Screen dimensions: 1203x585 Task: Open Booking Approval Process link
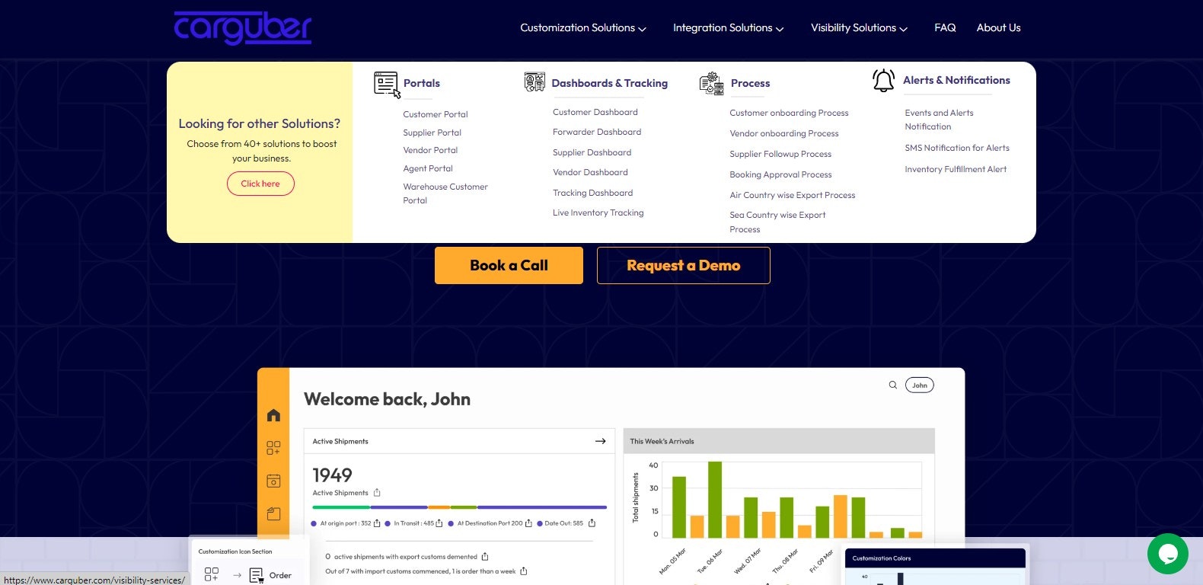[780, 174]
